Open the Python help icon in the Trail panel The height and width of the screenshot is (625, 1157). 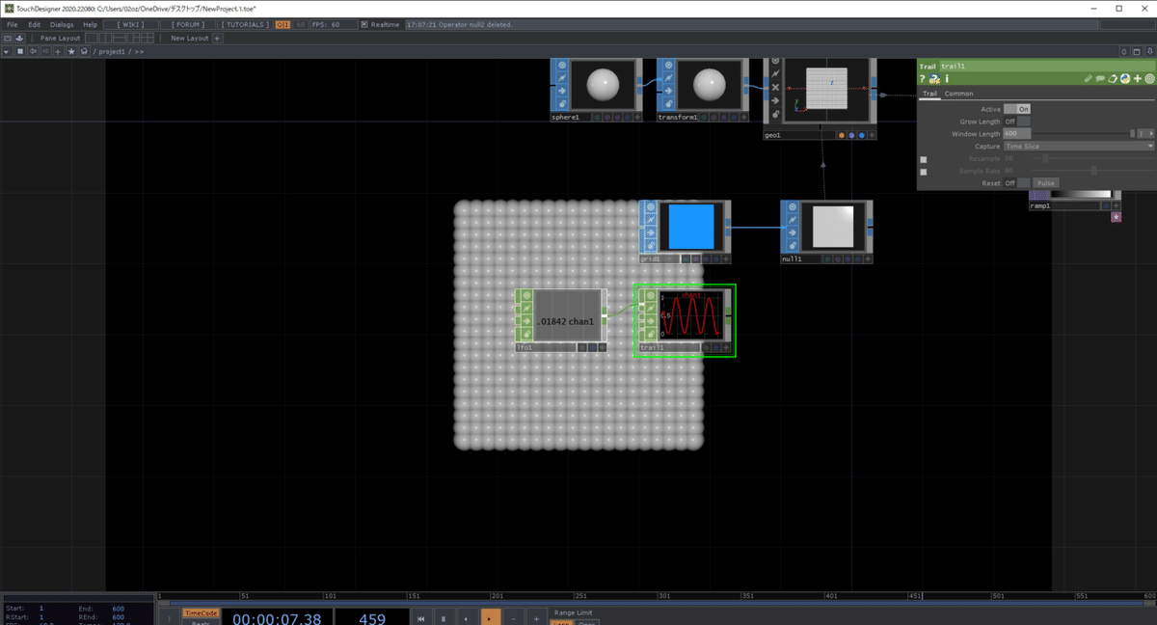[x=934, y=78]
